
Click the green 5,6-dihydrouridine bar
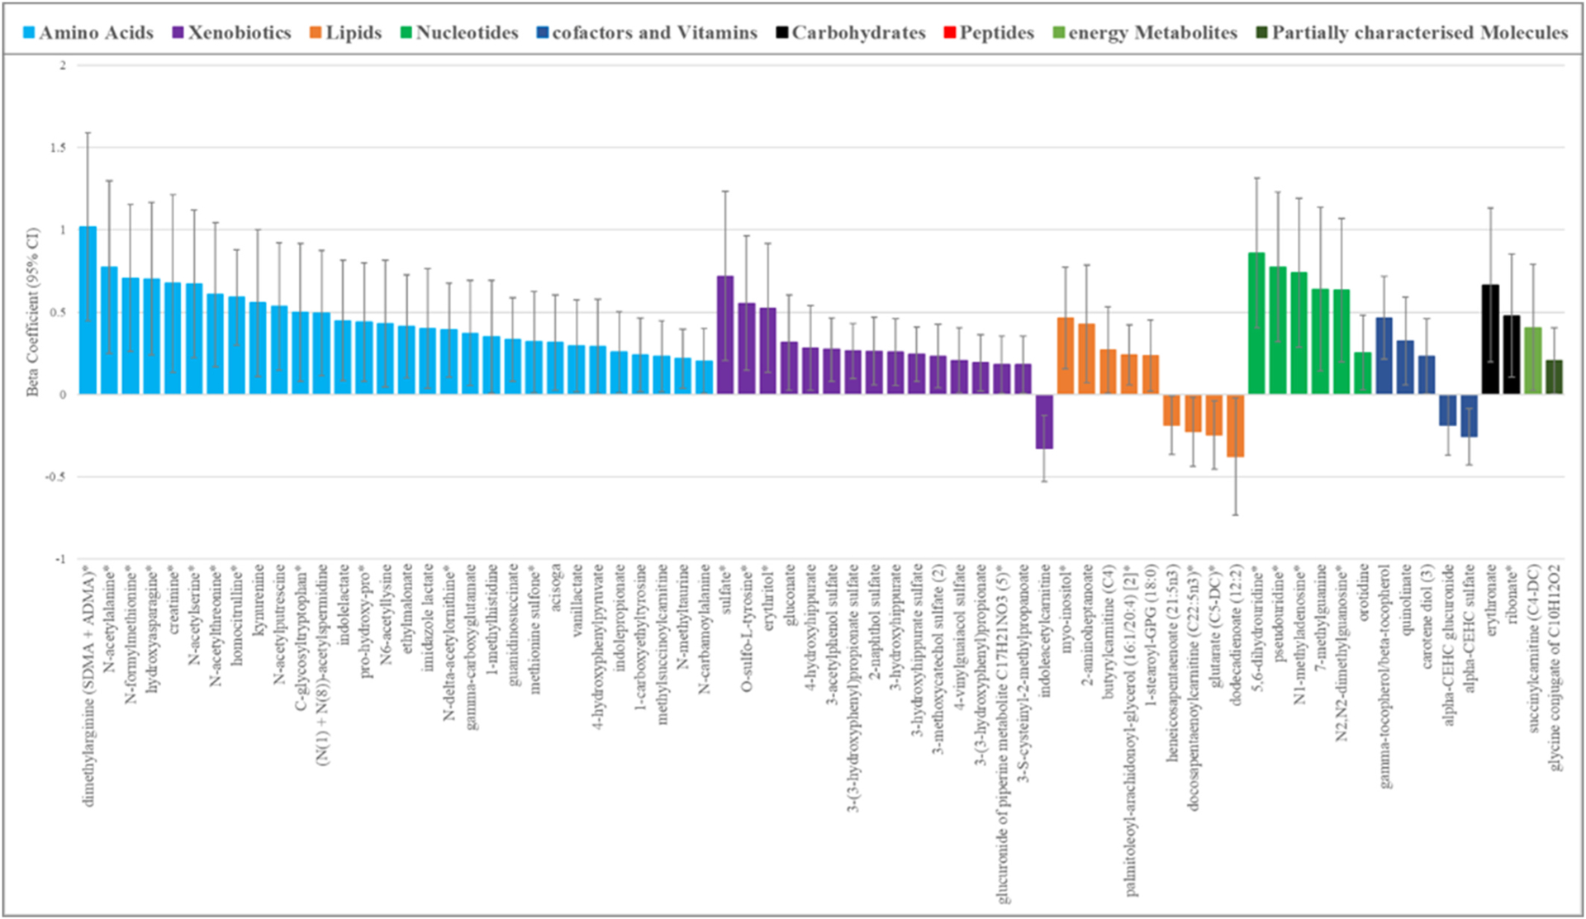tap(1256, 324)
